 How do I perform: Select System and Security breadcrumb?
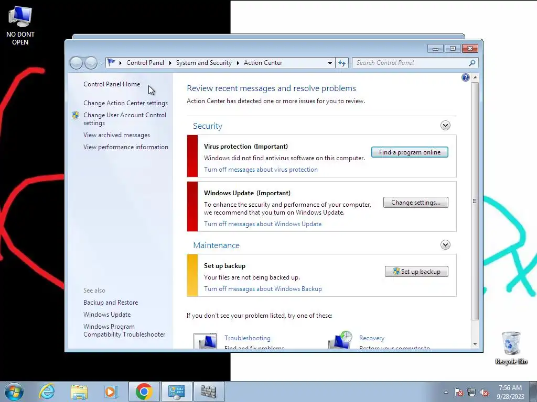204,63
